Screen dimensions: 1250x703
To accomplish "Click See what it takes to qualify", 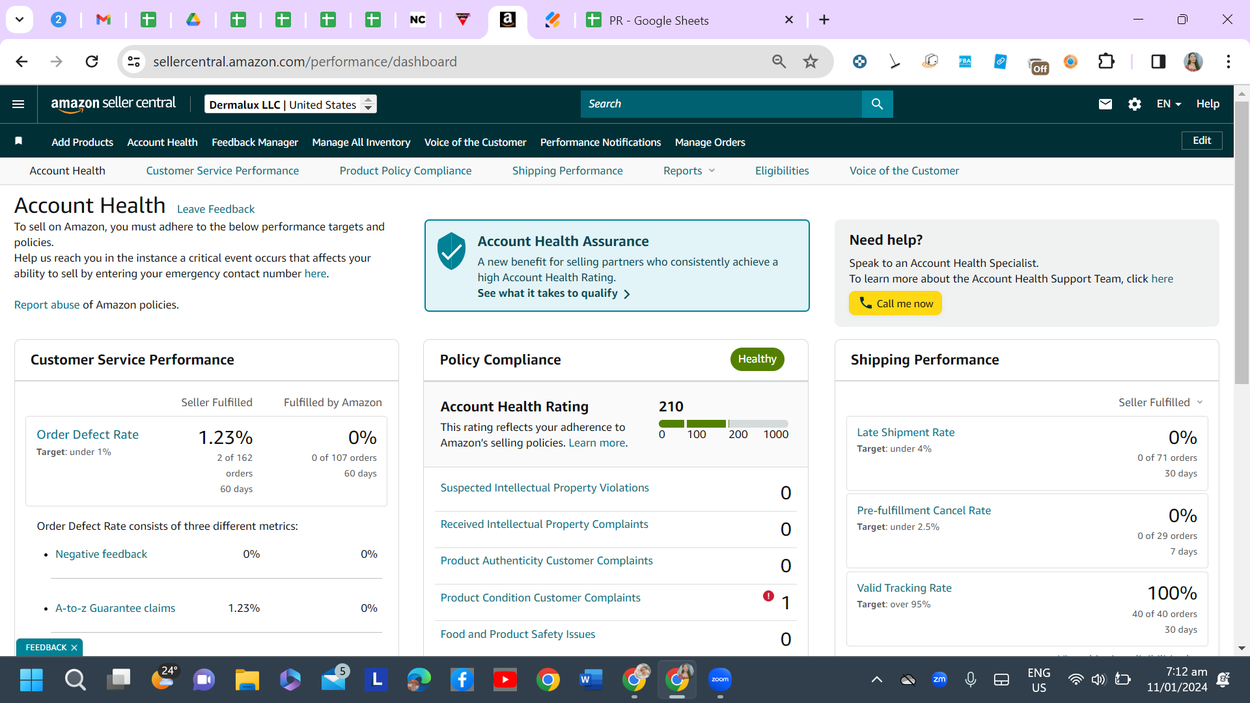I will pos(553,294).
